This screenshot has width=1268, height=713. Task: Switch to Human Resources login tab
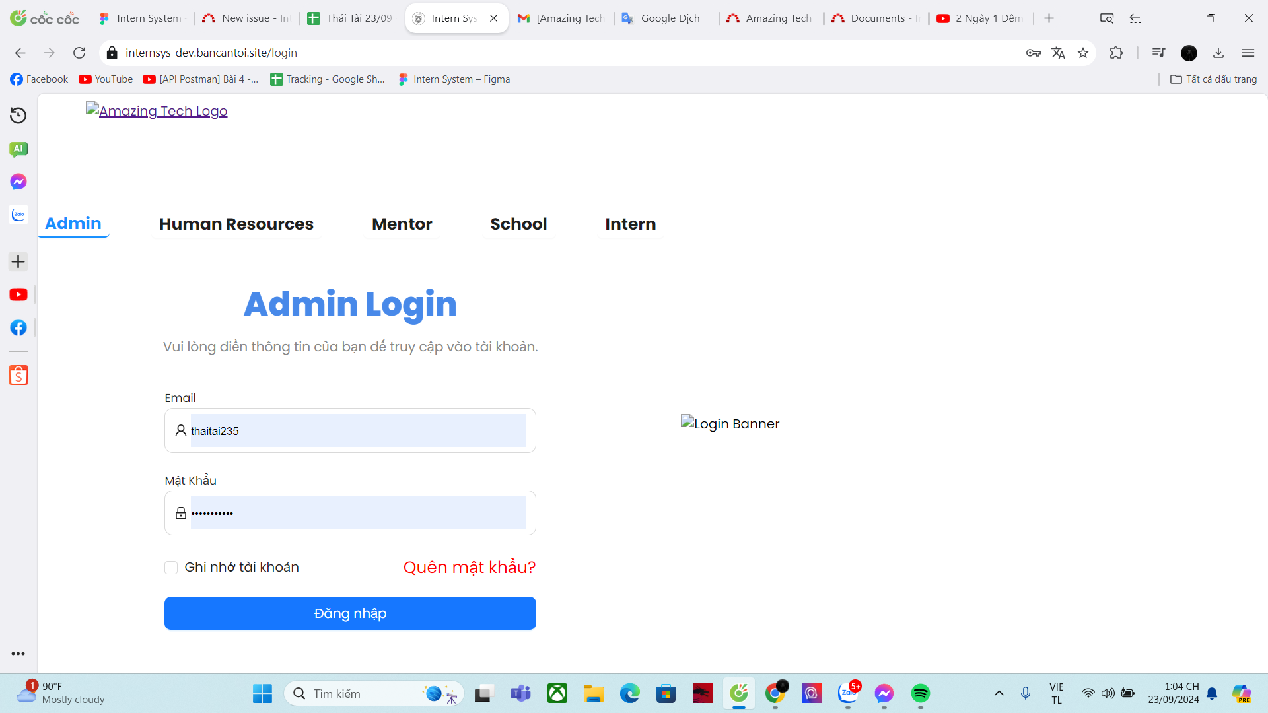click(236, 224)
